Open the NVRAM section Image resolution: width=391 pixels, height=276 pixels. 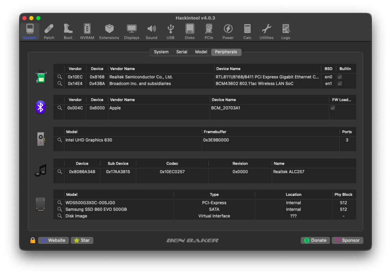coord(87,31)
